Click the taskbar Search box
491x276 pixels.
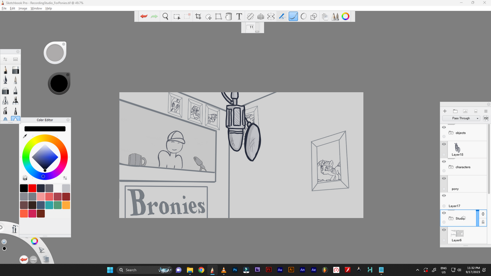click(x=144, y=270)
